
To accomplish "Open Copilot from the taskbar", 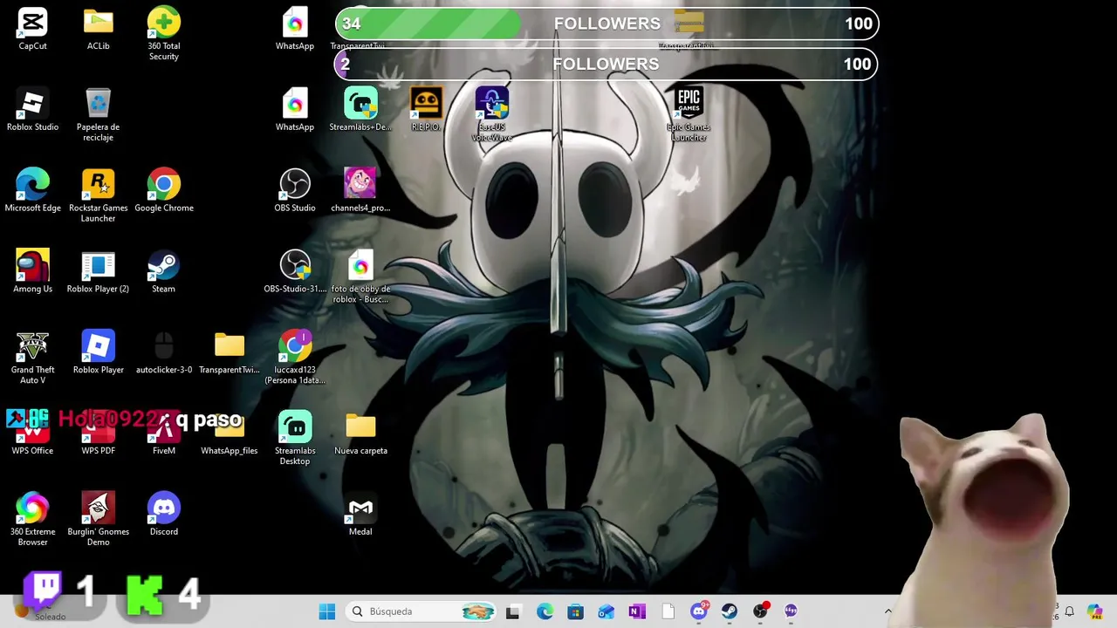I will tap(1095, 611).
